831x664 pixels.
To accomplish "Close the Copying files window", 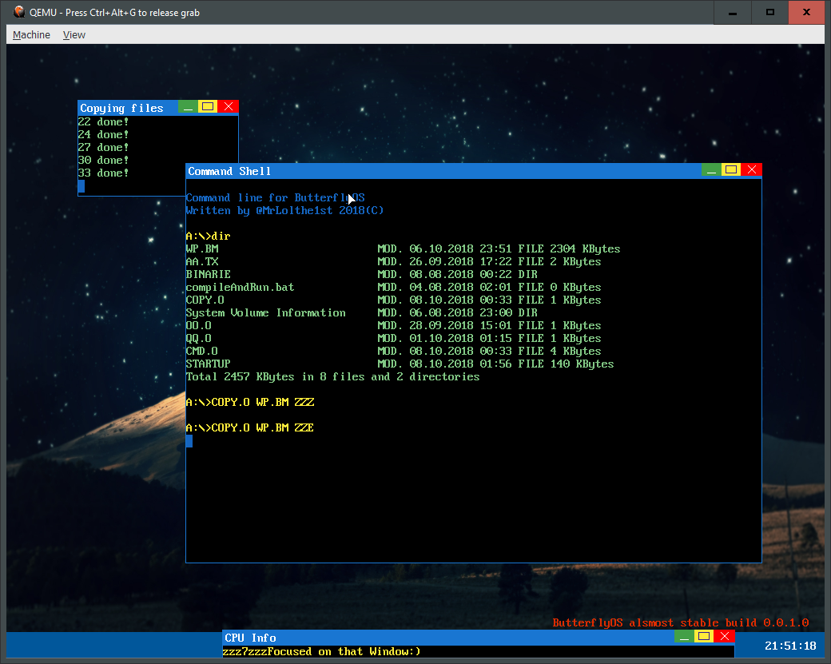I will coord(229,106).
